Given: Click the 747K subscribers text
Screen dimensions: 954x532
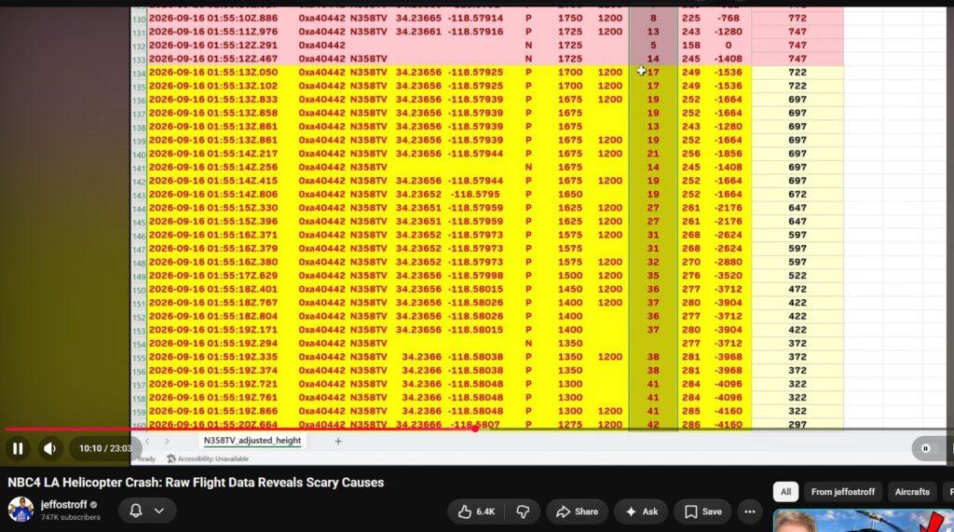Looking at the screenshot, I should click(71, 517).
